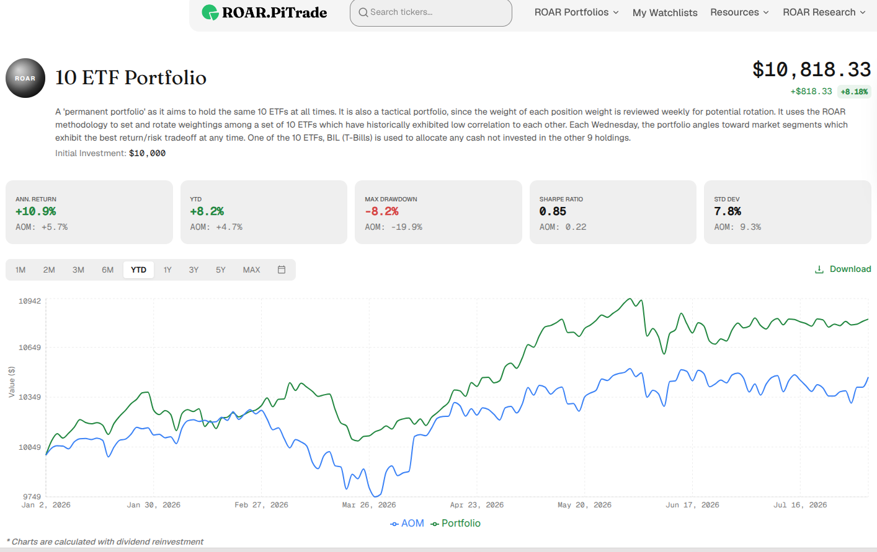This screenshot has width=877, height=552.
Task: Click the Mar 26, 2026 axis label
Action: [369, 505]
